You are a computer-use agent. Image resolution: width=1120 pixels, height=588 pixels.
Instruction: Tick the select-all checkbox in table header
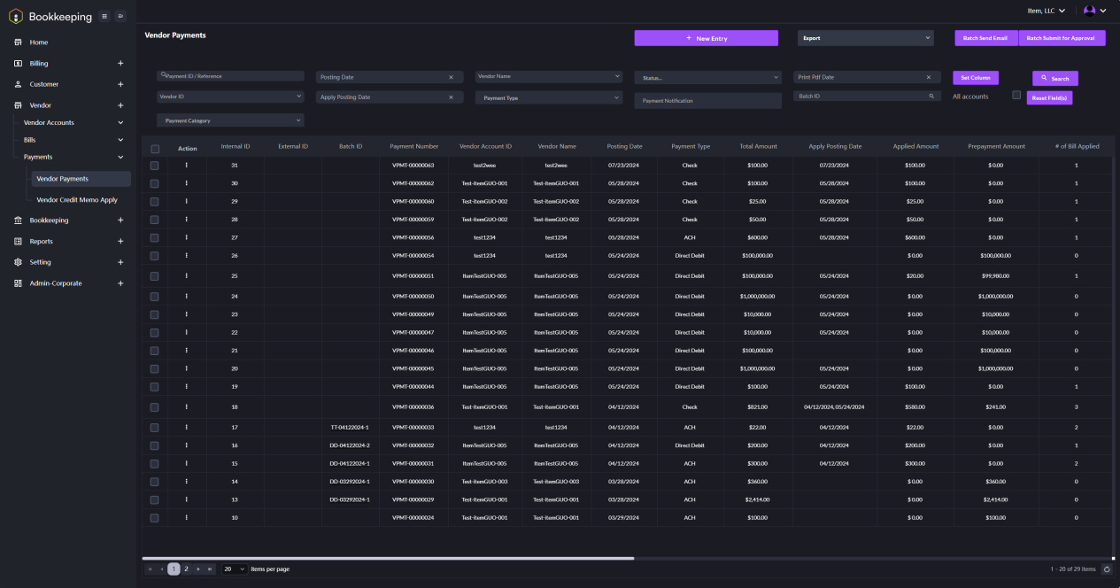pyautogui.click(x=155, y=149)
